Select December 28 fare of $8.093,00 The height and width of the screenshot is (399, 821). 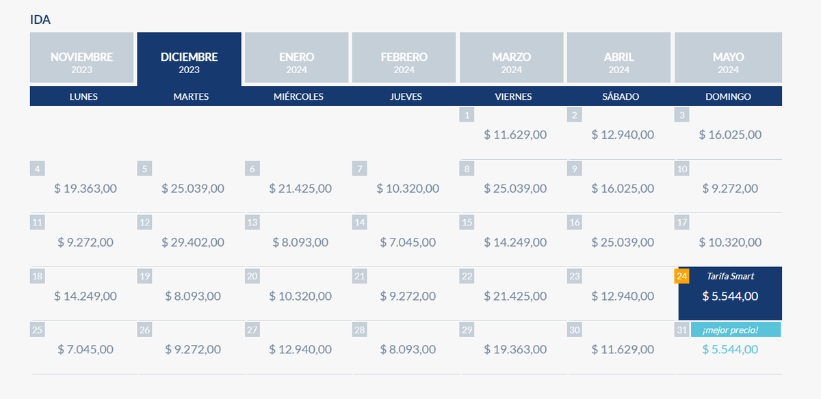tap(408, 349)
